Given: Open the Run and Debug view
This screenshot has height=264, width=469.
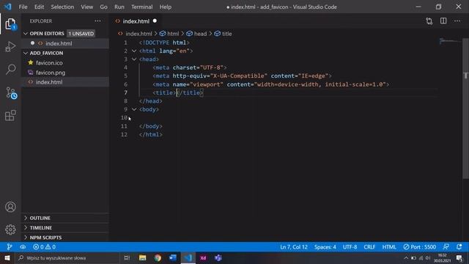Looking at the screenshot, I should click(x=10, y=47).
